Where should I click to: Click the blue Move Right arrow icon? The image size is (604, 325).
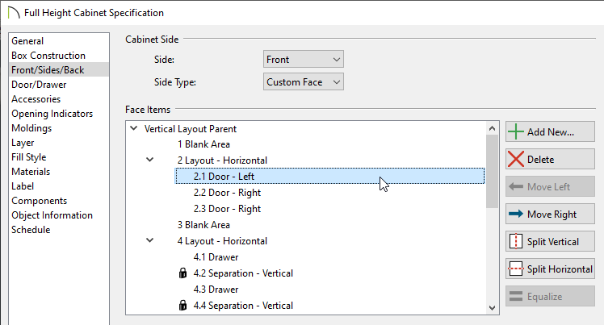[516, 214]
